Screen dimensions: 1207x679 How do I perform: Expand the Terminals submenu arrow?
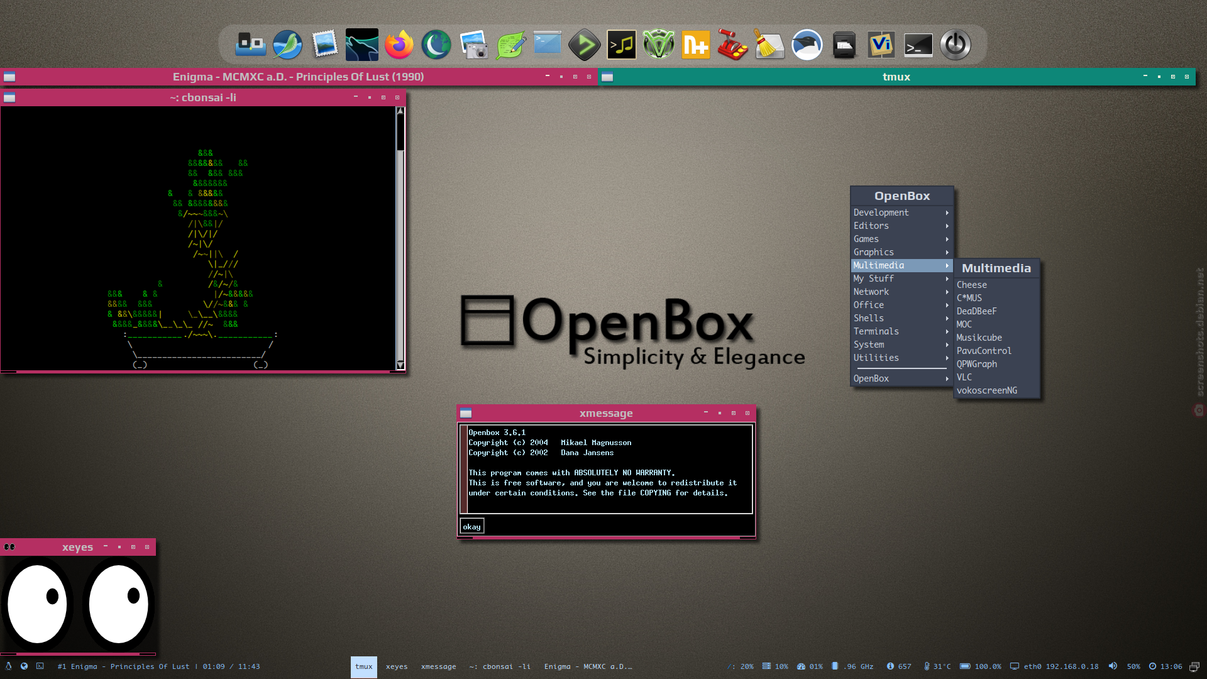[x=947, y=332]
